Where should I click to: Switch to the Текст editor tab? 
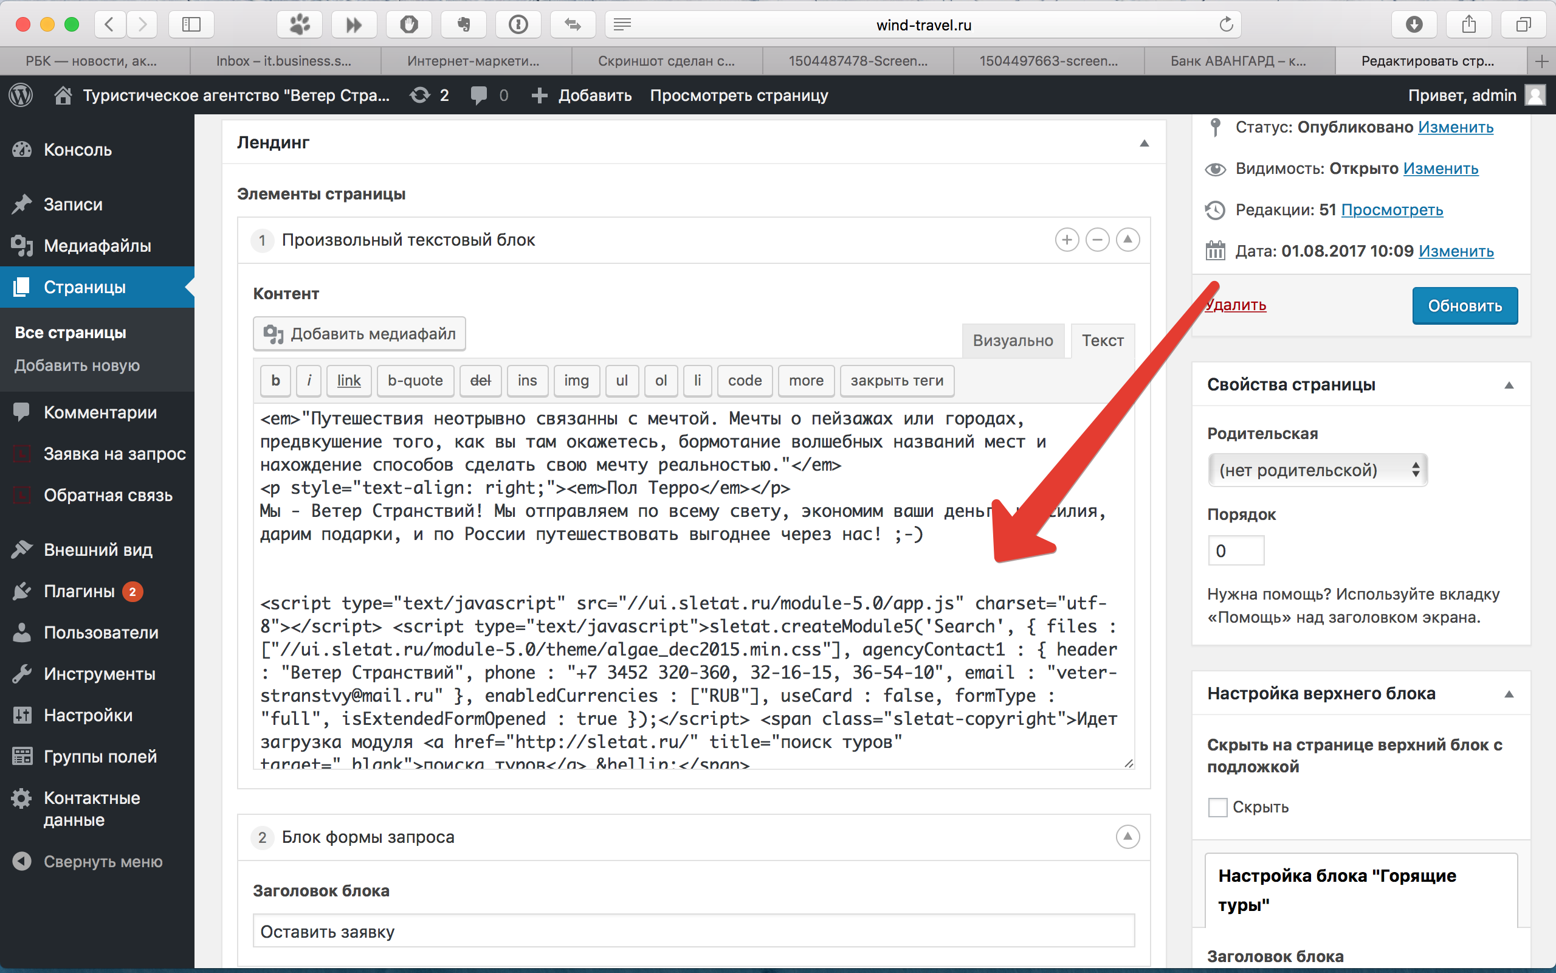click(1103, 341)
